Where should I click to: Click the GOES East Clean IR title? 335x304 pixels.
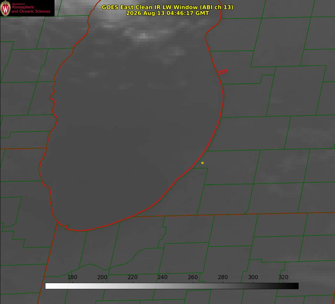pos(167,7)
